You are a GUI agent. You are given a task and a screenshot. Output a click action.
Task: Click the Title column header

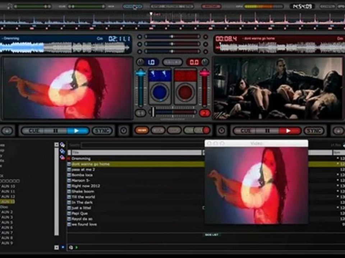click(x=136, y=152)
